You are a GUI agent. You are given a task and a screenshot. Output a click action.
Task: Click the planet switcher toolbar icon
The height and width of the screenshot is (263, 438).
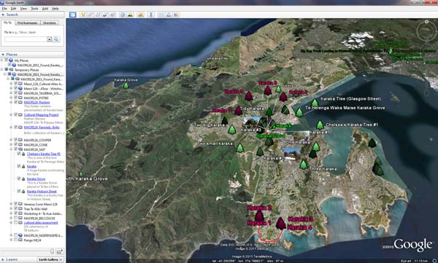pyautogui.click(x=140, y=15)
